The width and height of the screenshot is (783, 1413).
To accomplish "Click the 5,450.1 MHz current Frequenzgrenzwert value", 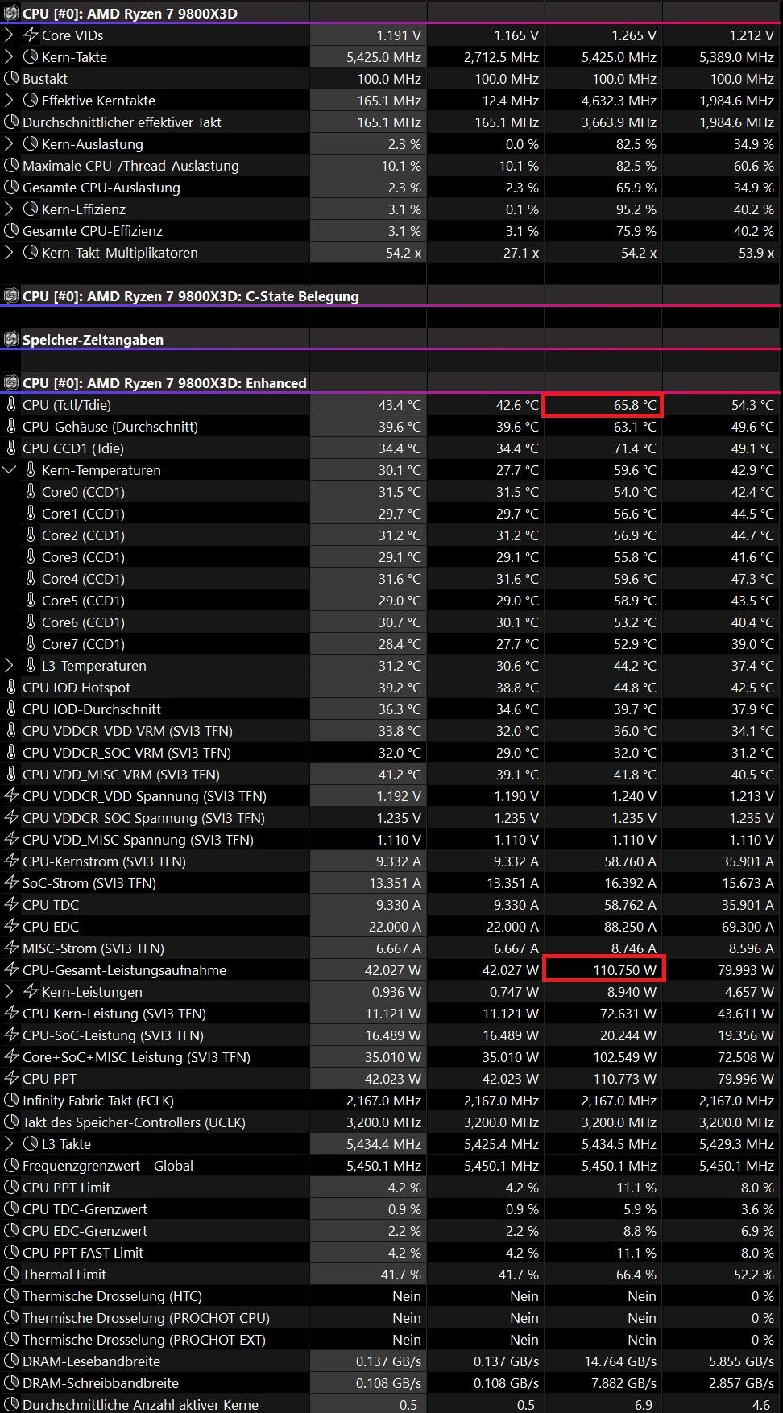I will point(384,1166).
